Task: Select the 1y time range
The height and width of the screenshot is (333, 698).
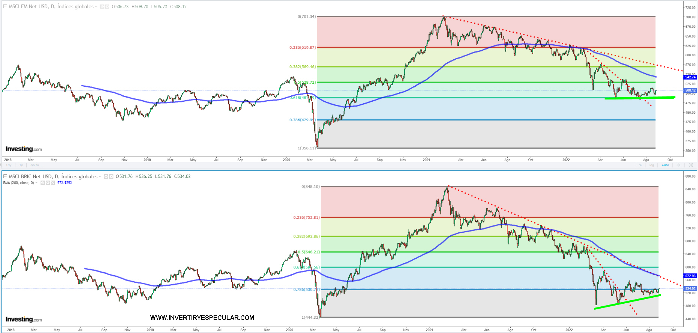Action: 21,165
